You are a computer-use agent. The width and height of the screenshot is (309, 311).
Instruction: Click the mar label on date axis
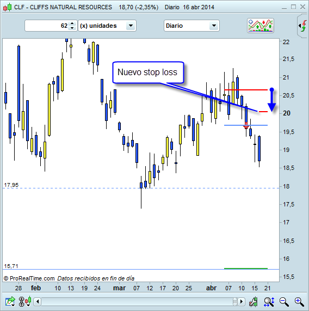point(119,288)
